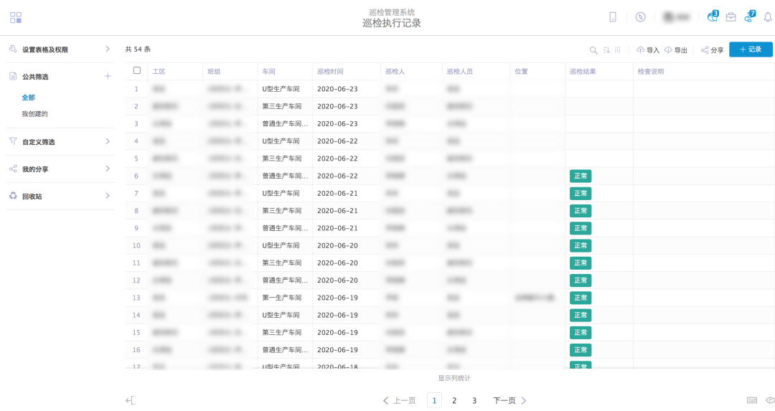Open chat messages with 3 badge
Screen dimensions: 775x411
[712, 17]
